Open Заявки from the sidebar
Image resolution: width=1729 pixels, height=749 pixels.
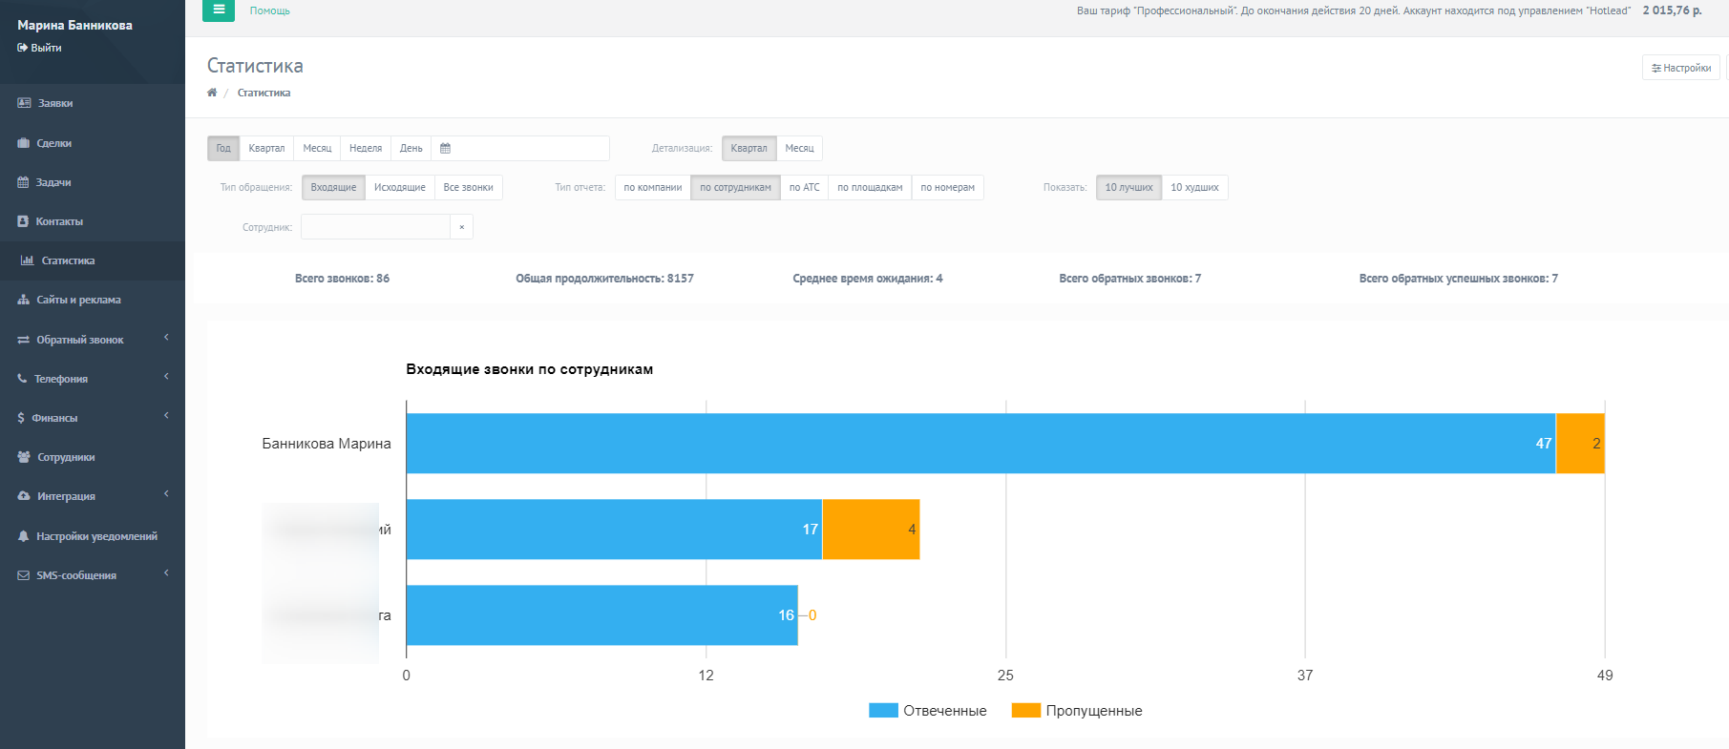55,103
